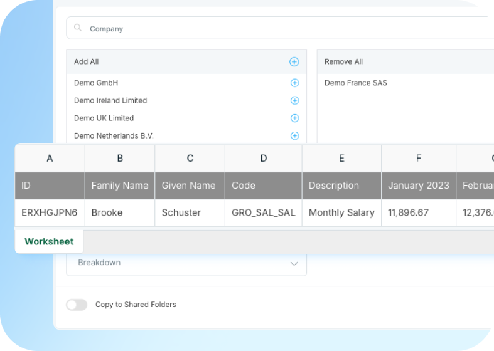Select cell containing Schuster
Image resolution: width=494 pixels, height=351 pixels.
click(x=190, y=212)
